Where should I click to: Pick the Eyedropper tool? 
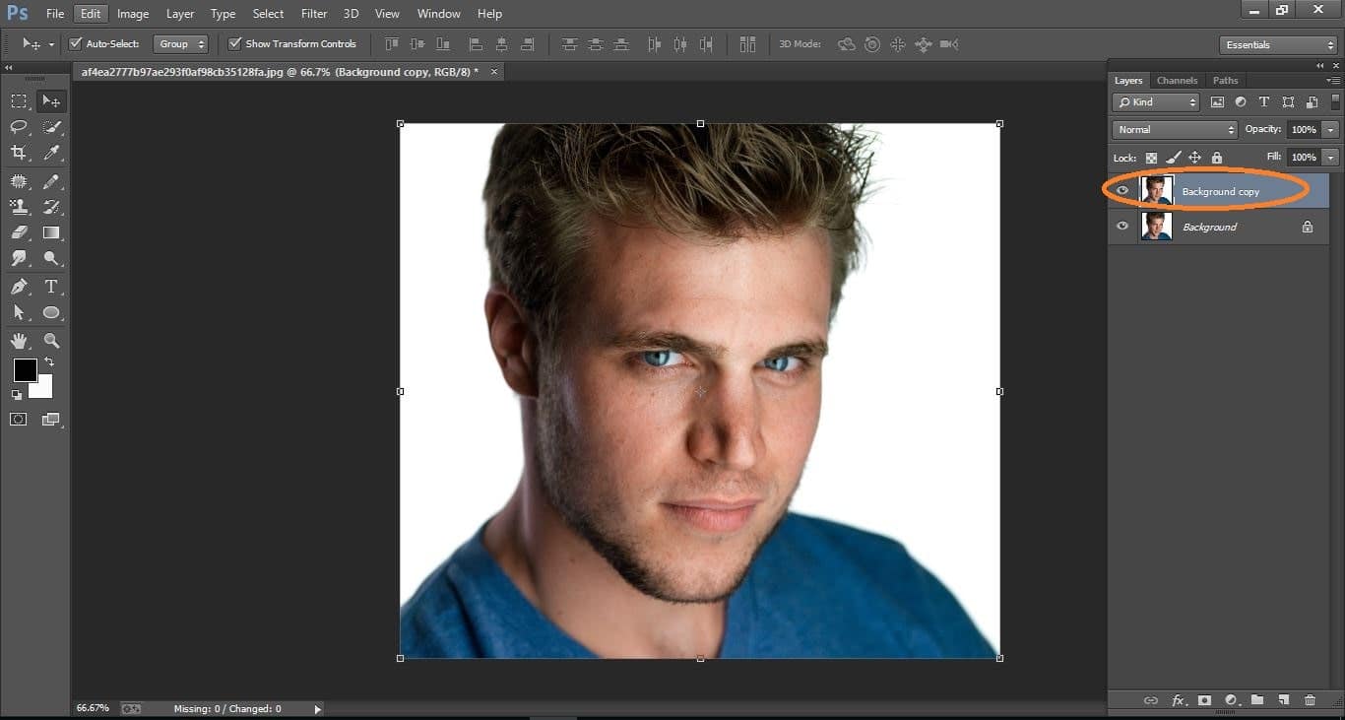[x=51, y=153]
